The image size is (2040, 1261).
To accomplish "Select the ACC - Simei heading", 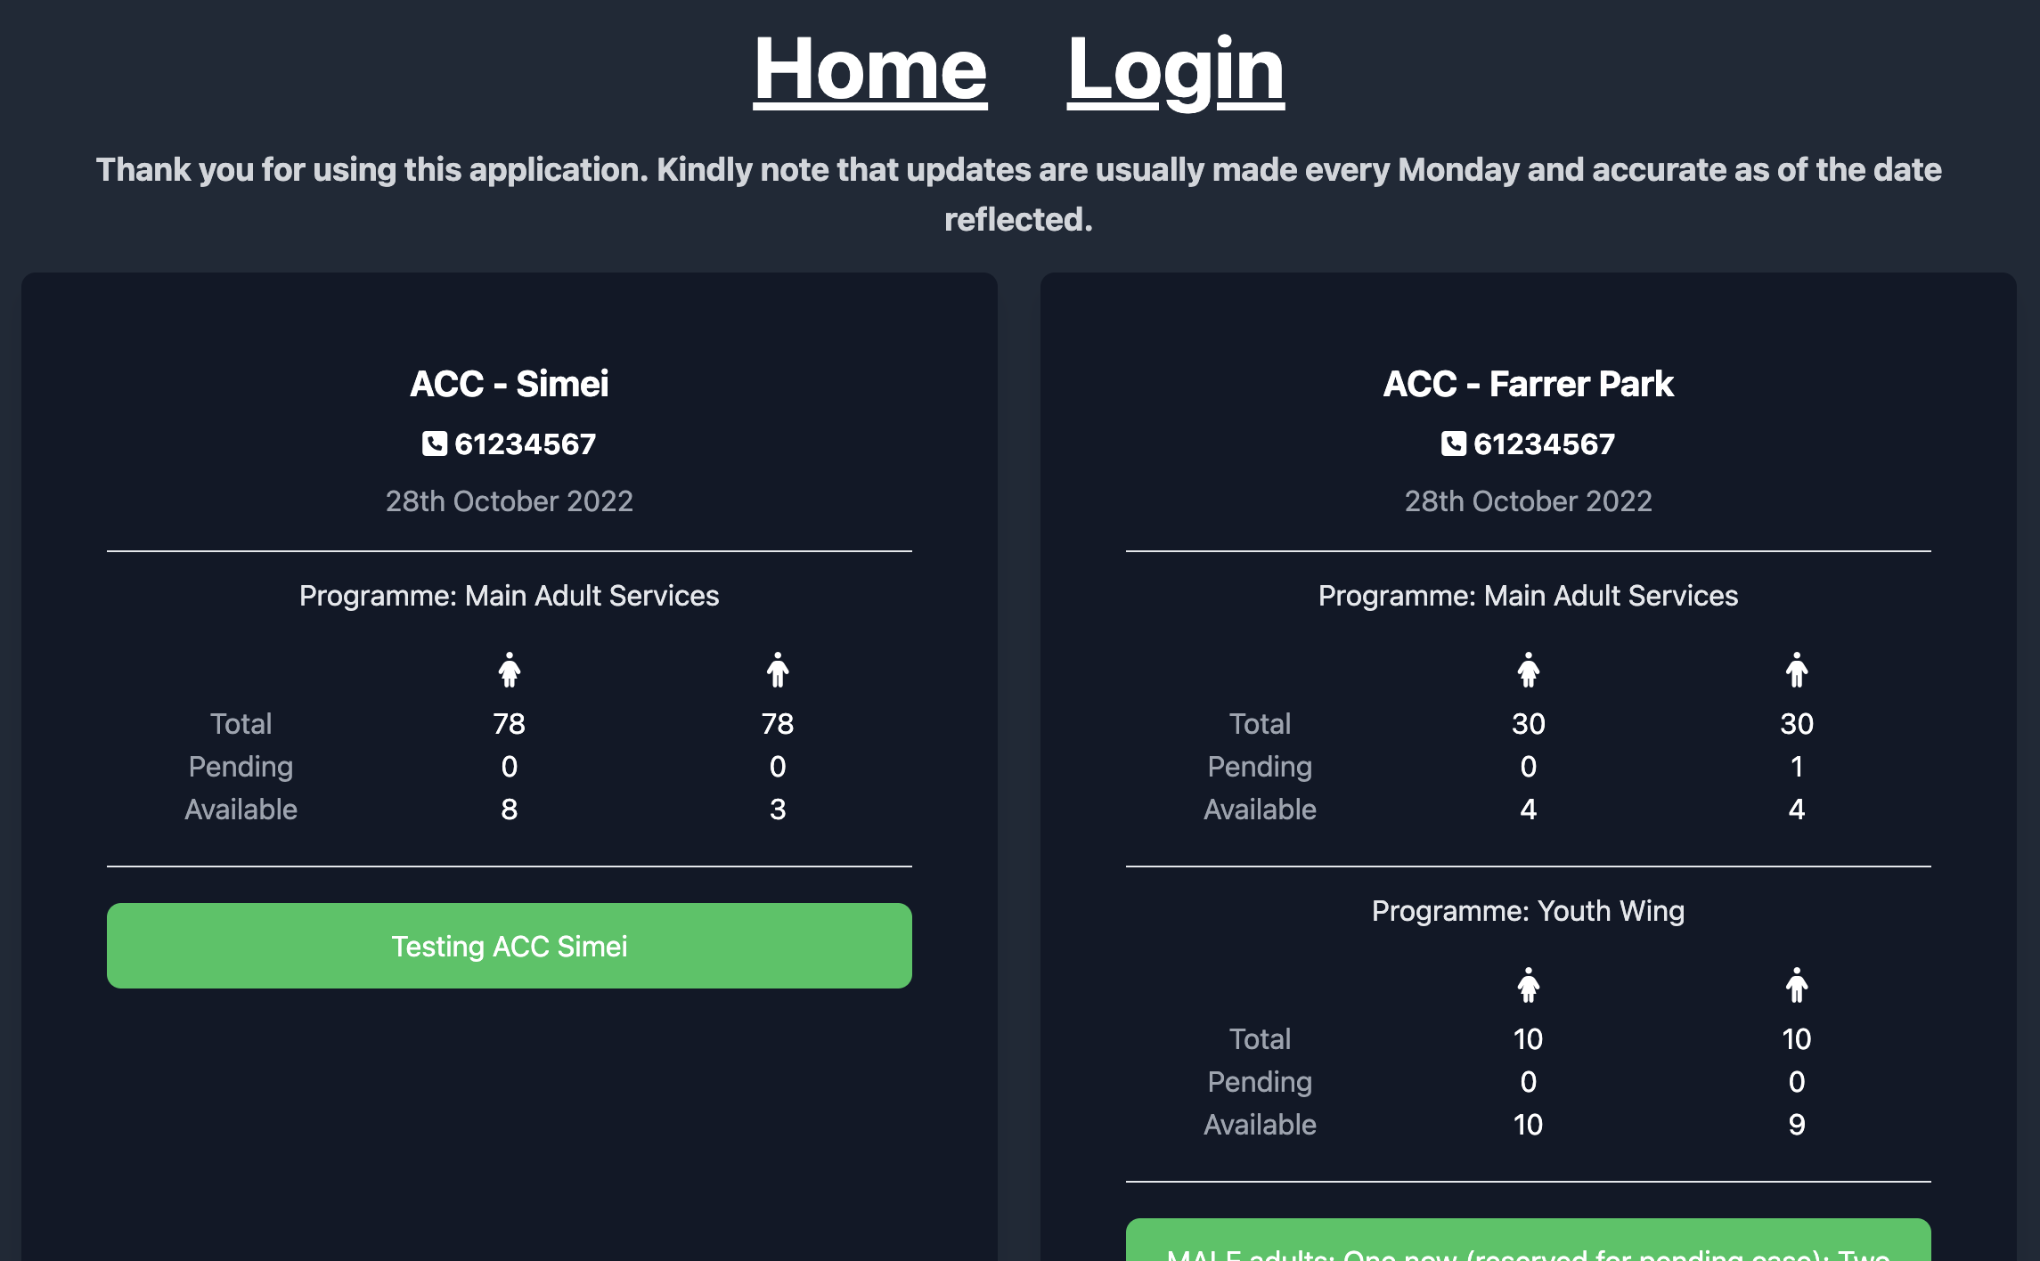I will (x=510, y=384).
